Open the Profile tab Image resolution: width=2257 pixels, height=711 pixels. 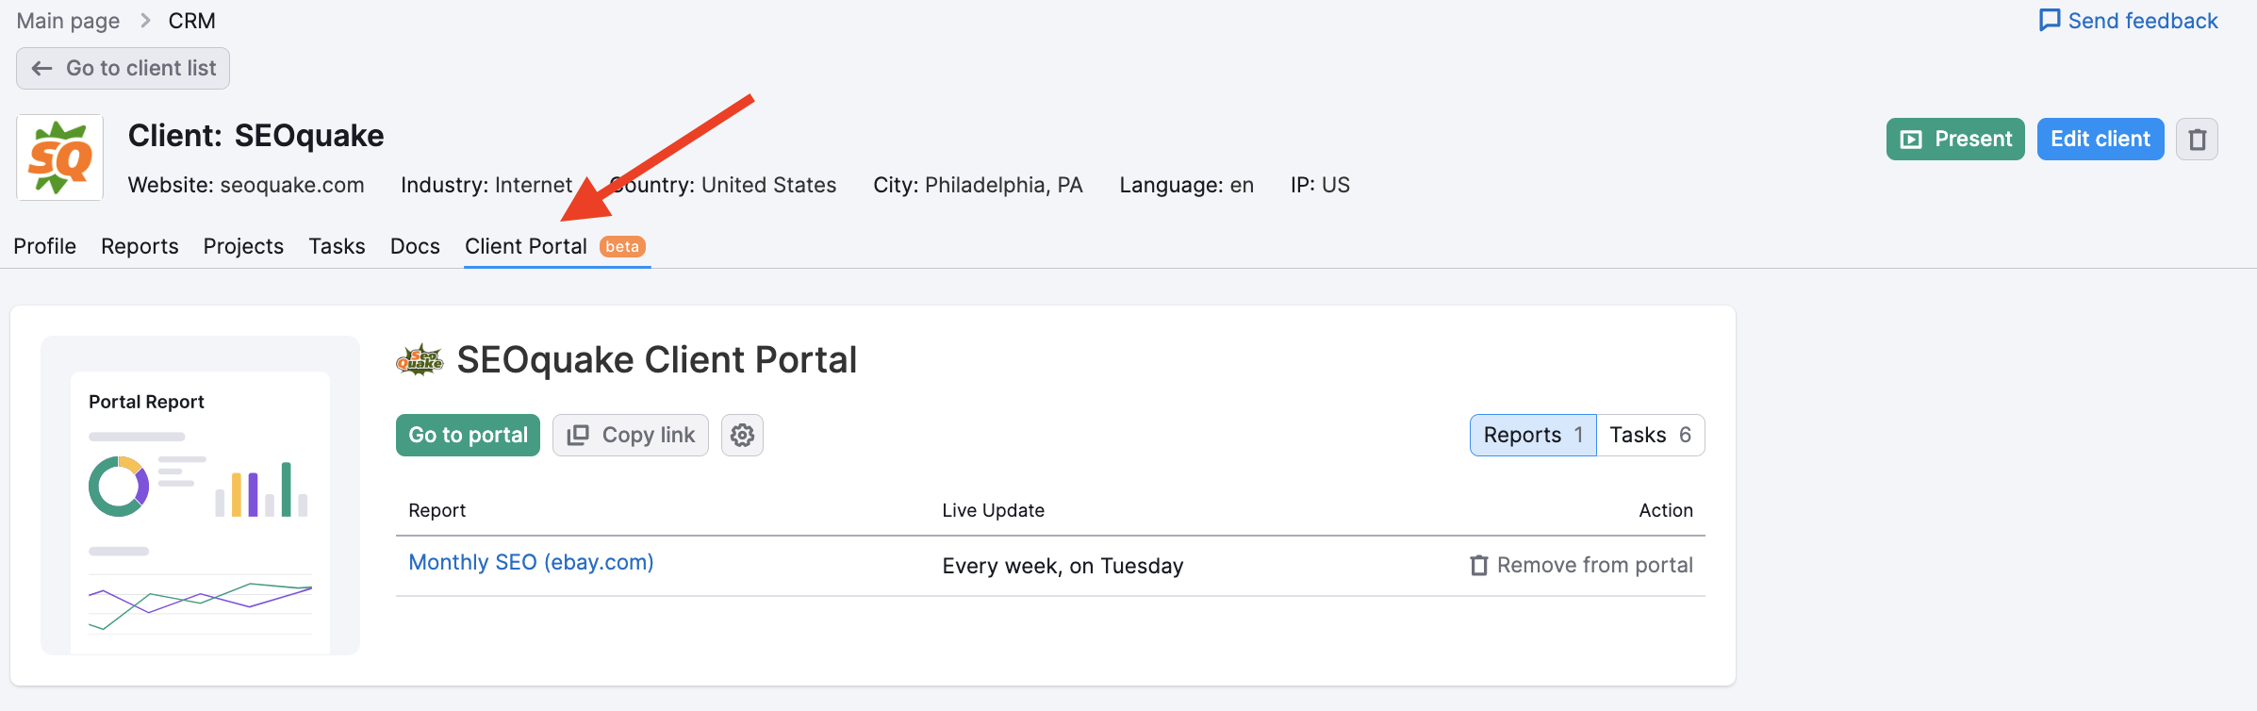pyautogui.click(x=45, y=246)
